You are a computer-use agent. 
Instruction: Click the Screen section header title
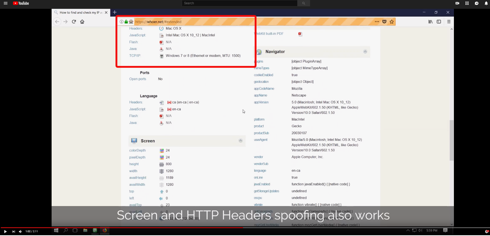pos(148,141)
